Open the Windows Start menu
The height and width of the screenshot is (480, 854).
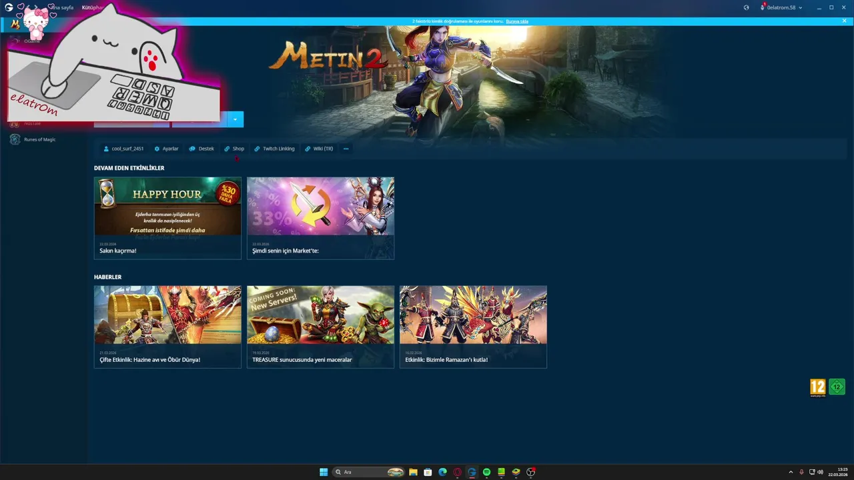tap(324, 472)
